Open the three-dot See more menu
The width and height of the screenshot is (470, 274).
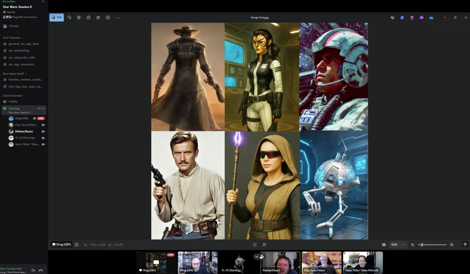point(117,17)
